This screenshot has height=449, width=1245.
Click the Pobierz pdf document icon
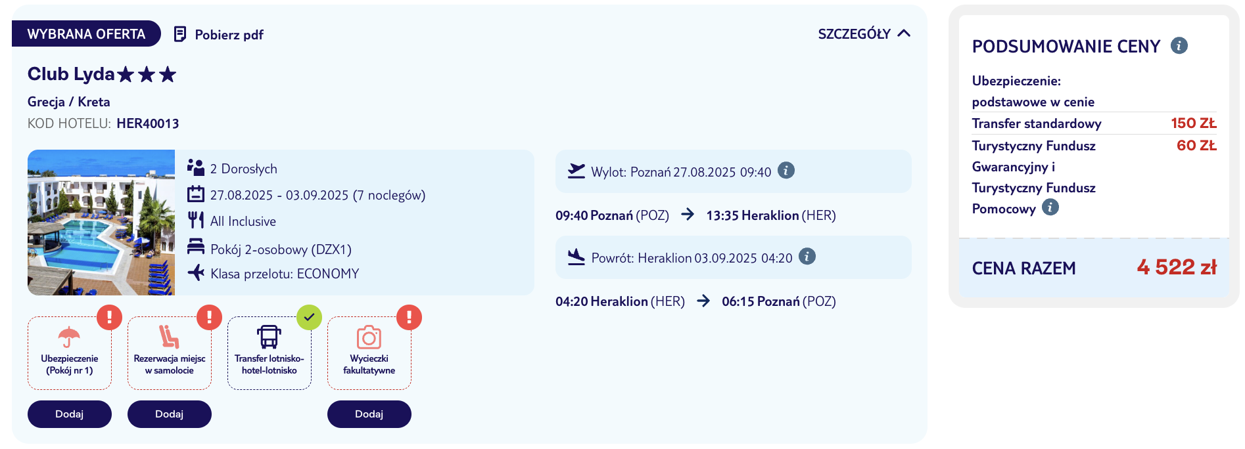pos(179,34)
